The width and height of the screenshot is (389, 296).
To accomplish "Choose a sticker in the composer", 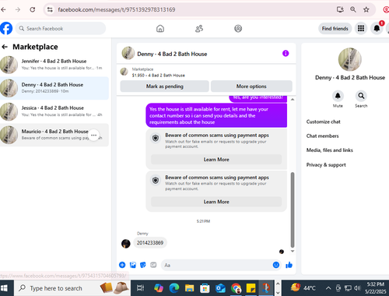I will (143, 265).
